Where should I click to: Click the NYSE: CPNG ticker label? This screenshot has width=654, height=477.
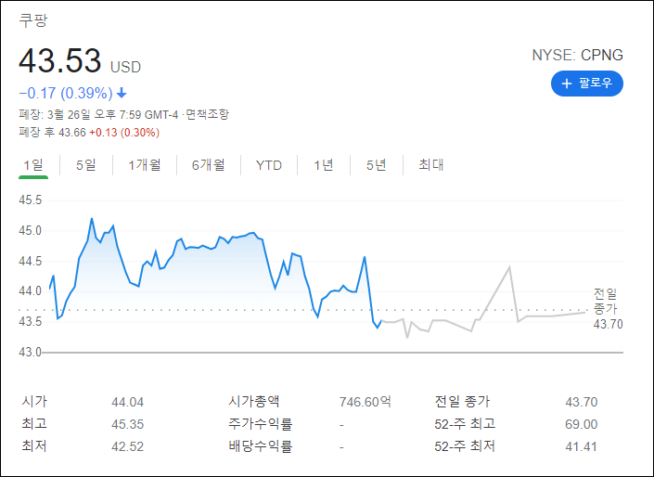click(x=577, y=55)
